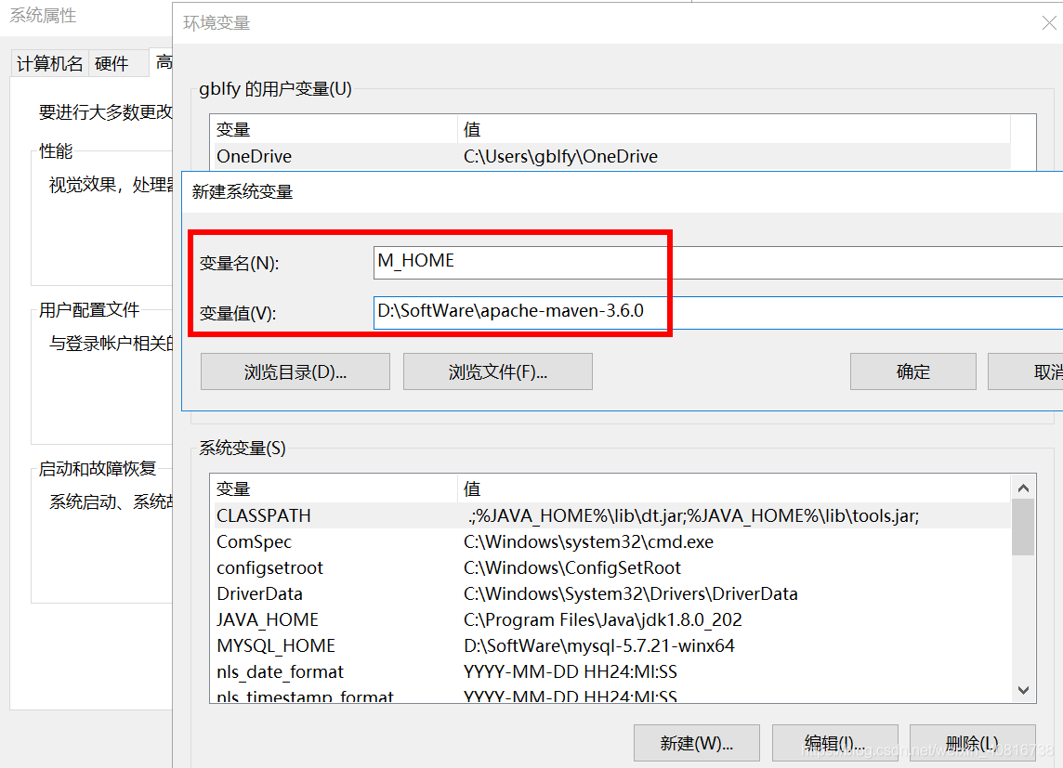Click the 浏览目录(D)... button

click(295, 371)
